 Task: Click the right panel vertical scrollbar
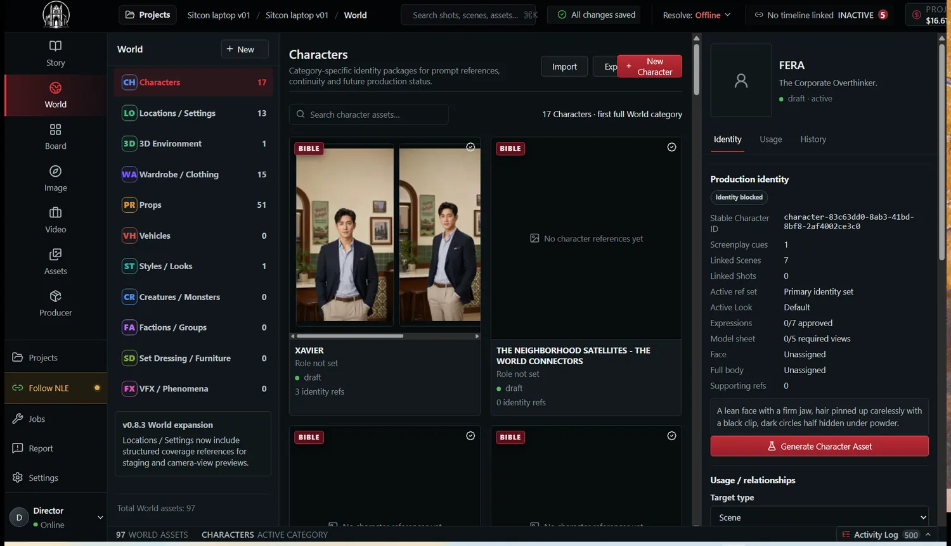[941, 152]
